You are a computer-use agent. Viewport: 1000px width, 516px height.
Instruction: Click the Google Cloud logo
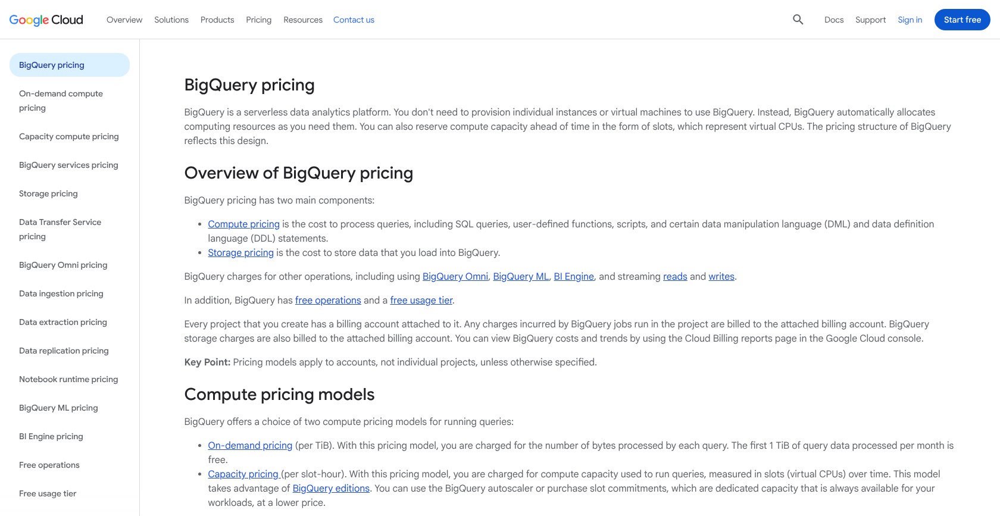point(46,20)
